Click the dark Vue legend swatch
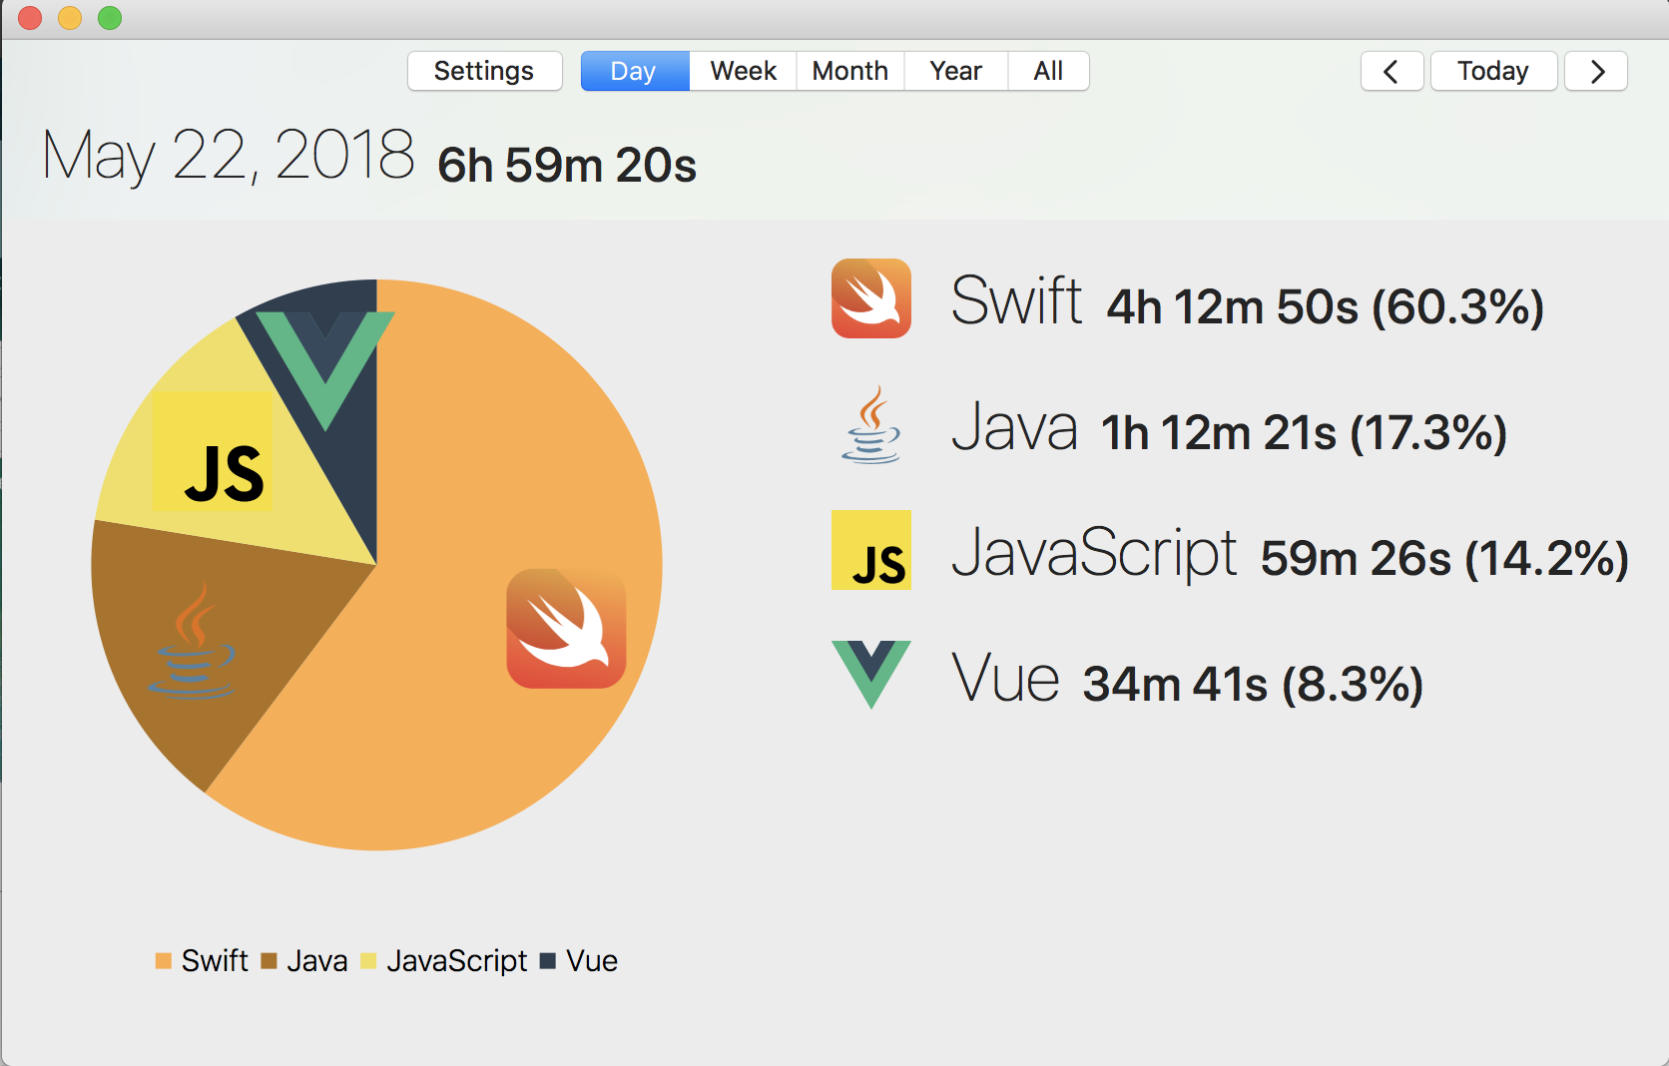This screenshot has height=1066, width=1669. coord(547,961)
